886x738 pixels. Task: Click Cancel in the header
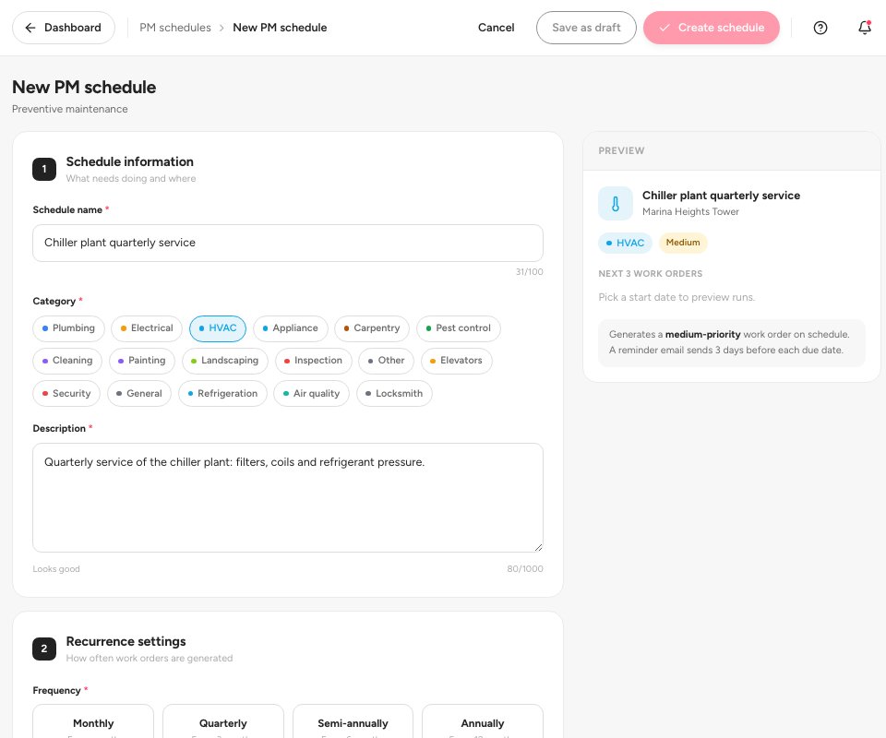(497, 28)
